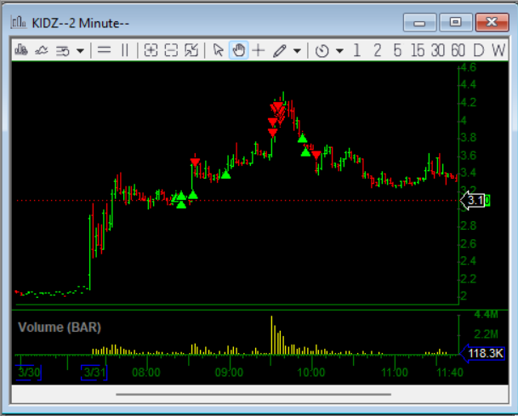Toggle the hand pan tool
The width and height of the screenshot is (518, 416).
click(x=238, y=50)
